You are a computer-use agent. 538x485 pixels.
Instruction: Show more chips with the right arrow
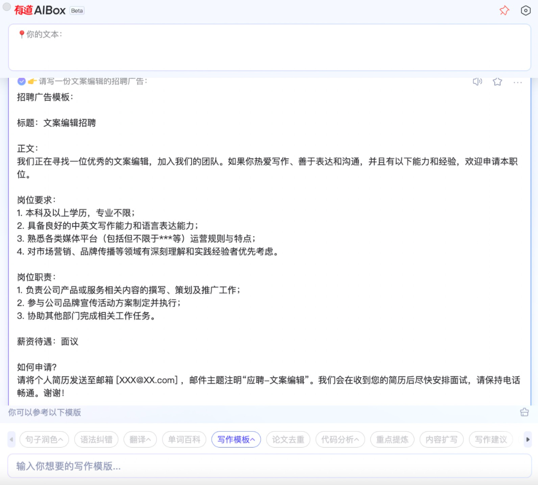(528, 439)
